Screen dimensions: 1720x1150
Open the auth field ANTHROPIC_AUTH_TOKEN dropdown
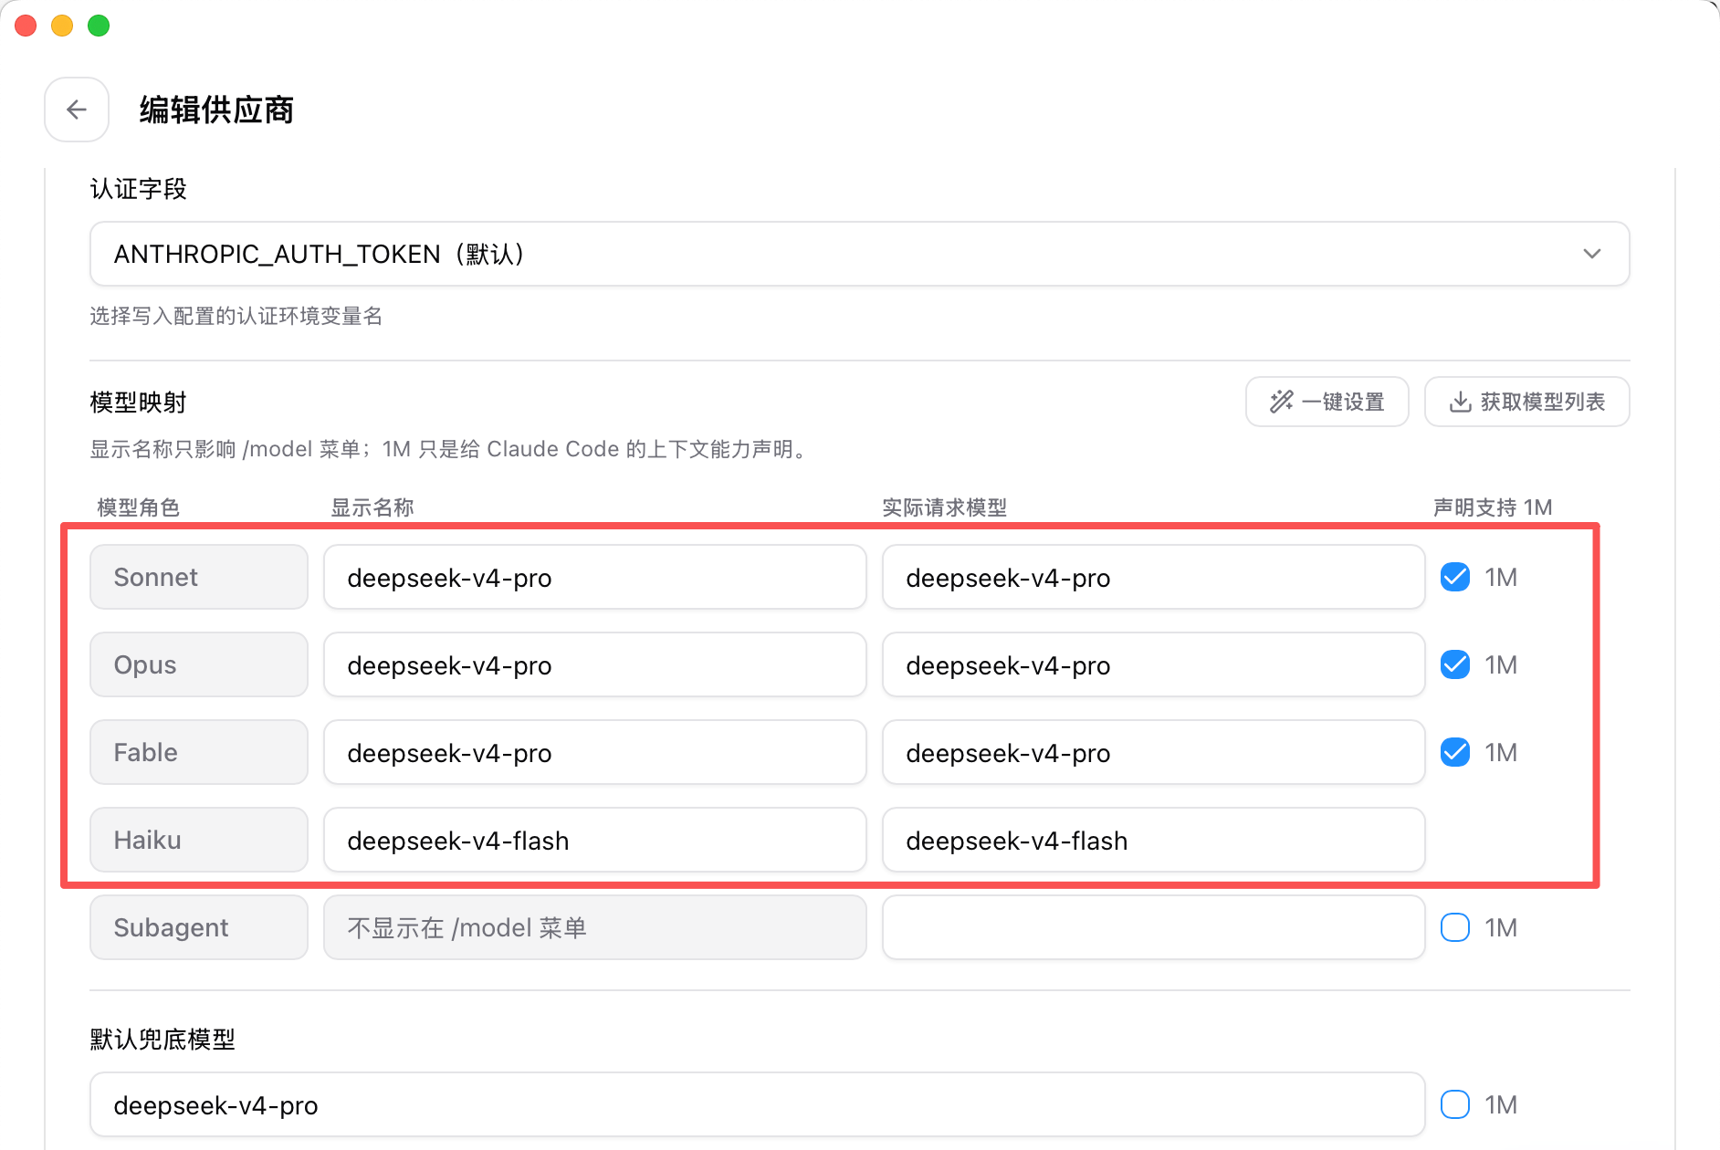pos(859,254)
